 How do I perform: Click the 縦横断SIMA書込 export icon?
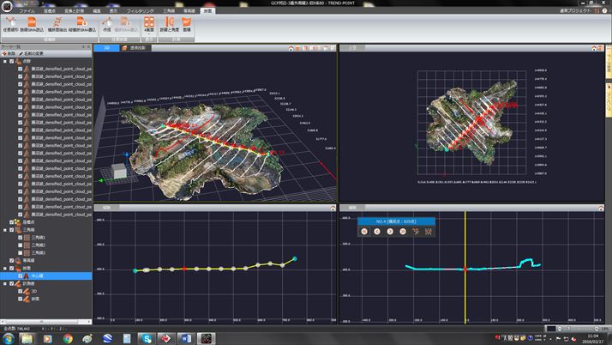click(82, 24)
